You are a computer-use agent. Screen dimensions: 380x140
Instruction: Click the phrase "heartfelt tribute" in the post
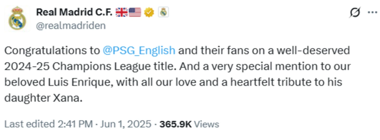[x=271, y=82]
